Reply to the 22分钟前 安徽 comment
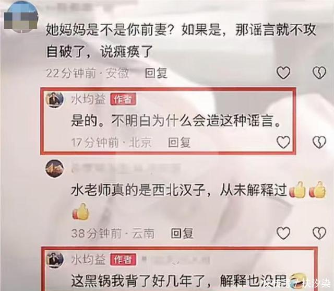This screenshot has height=291, width=334. click(156, 73)
